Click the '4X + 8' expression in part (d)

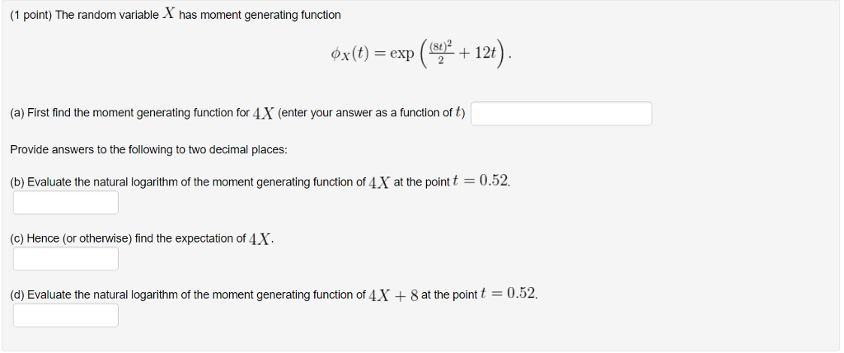point(394,294)
